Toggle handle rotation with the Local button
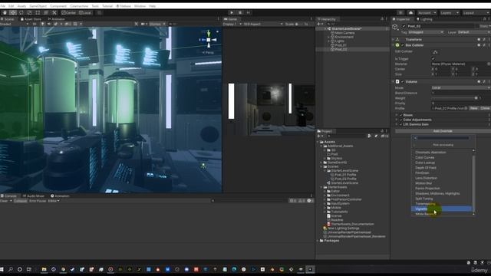Image resolution: width=491 pixels, height=276 pixels. tap(85, 13)
